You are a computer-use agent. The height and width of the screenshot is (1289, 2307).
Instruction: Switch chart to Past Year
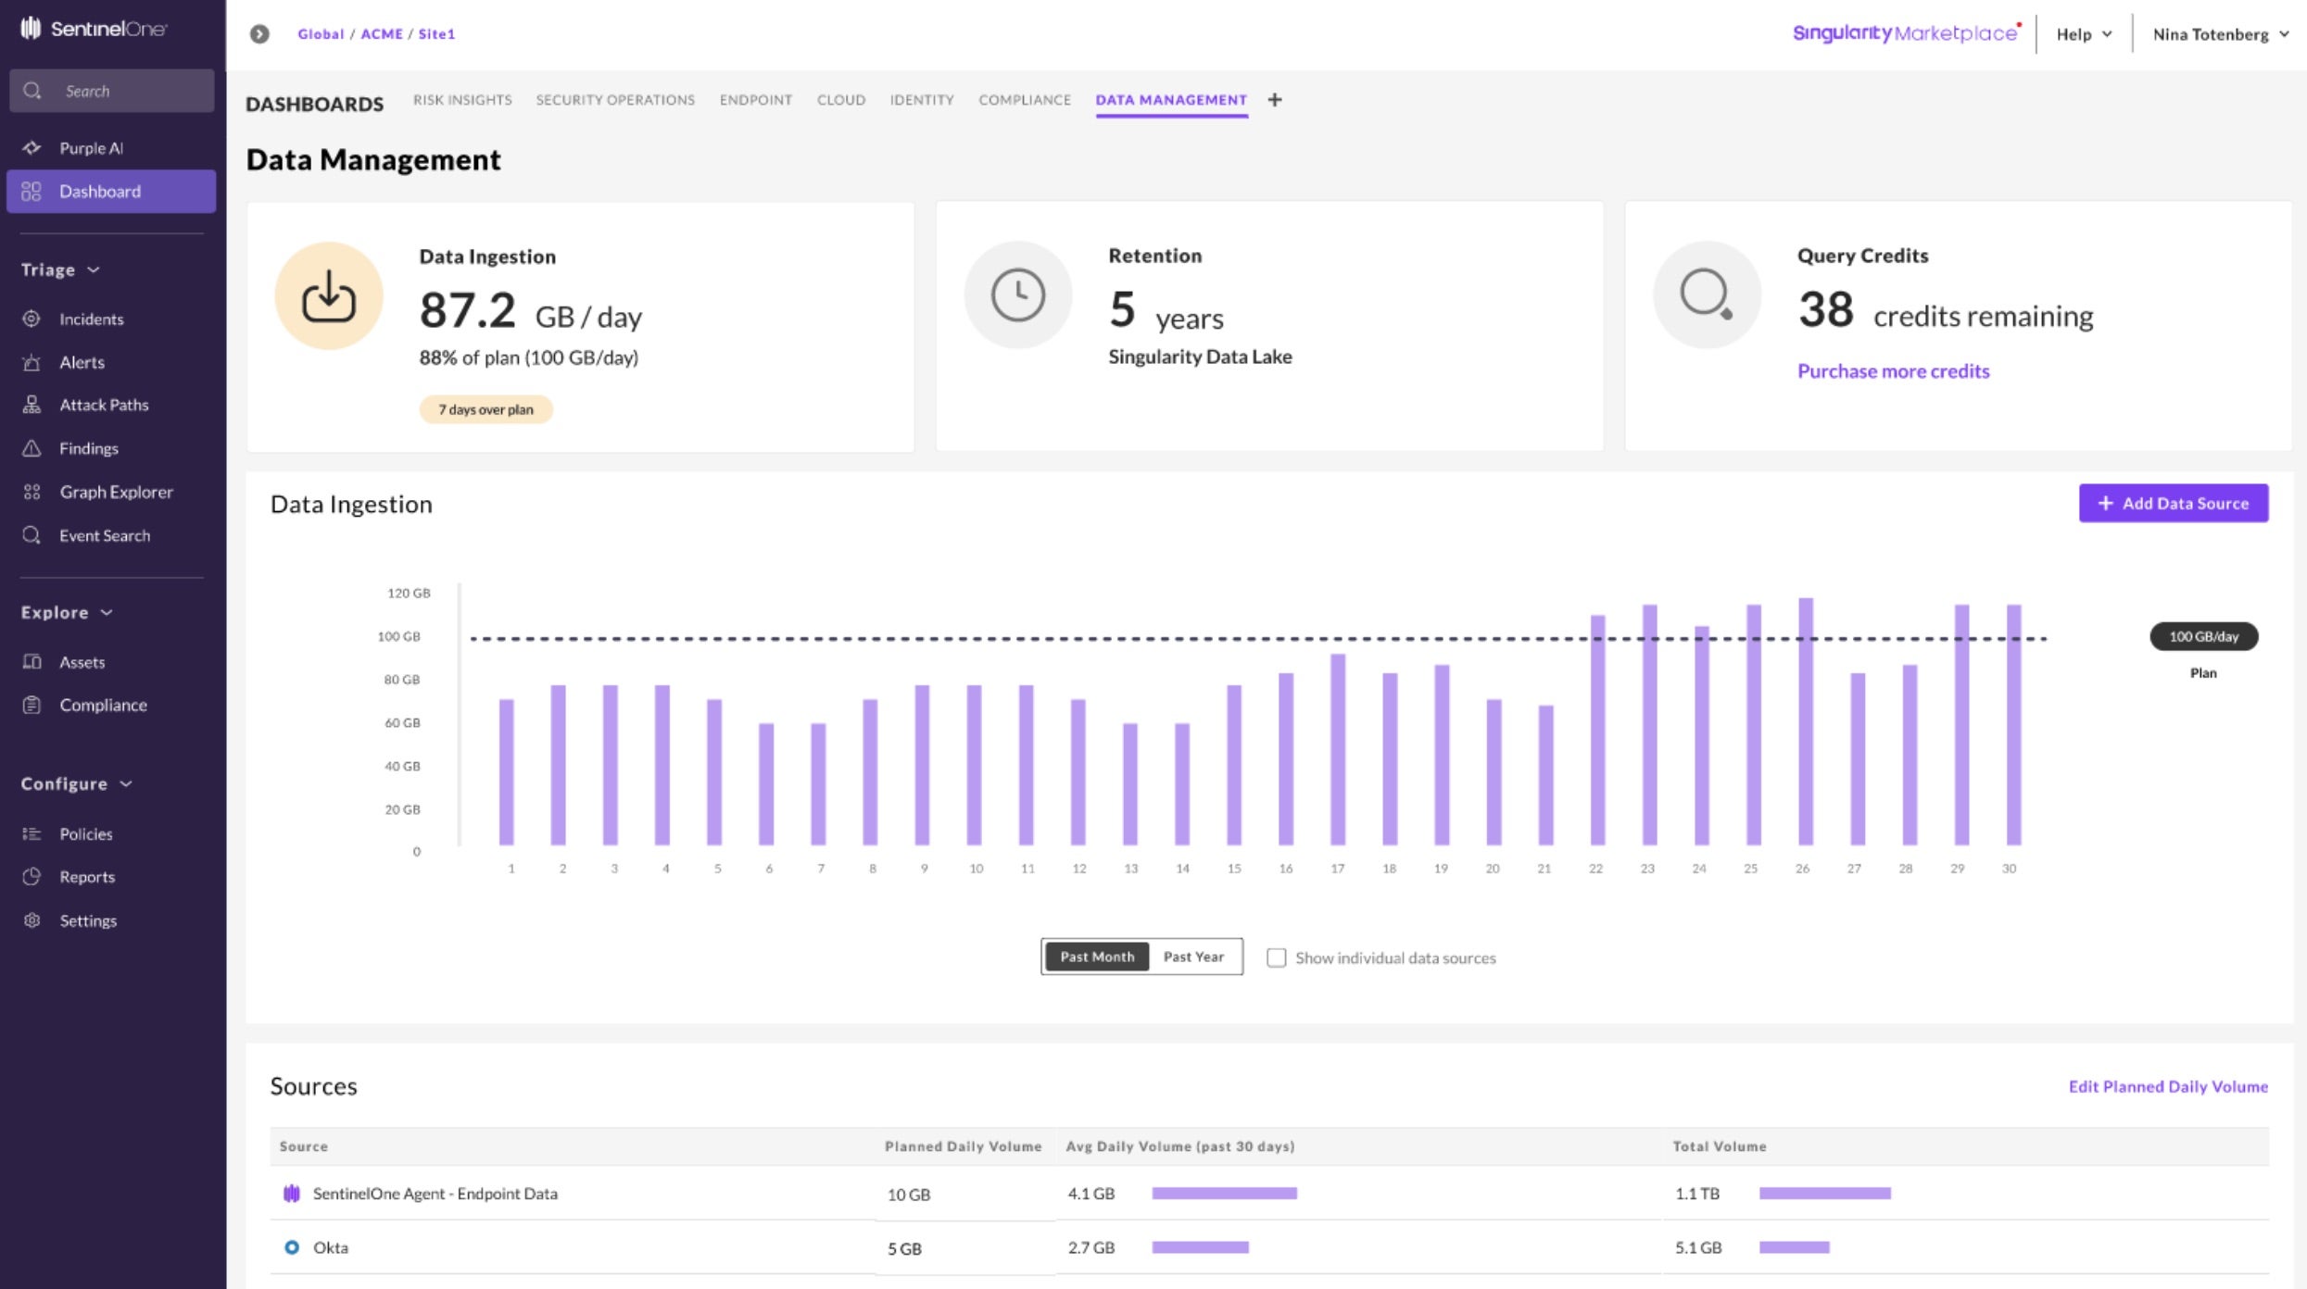tap(1193, 957)
